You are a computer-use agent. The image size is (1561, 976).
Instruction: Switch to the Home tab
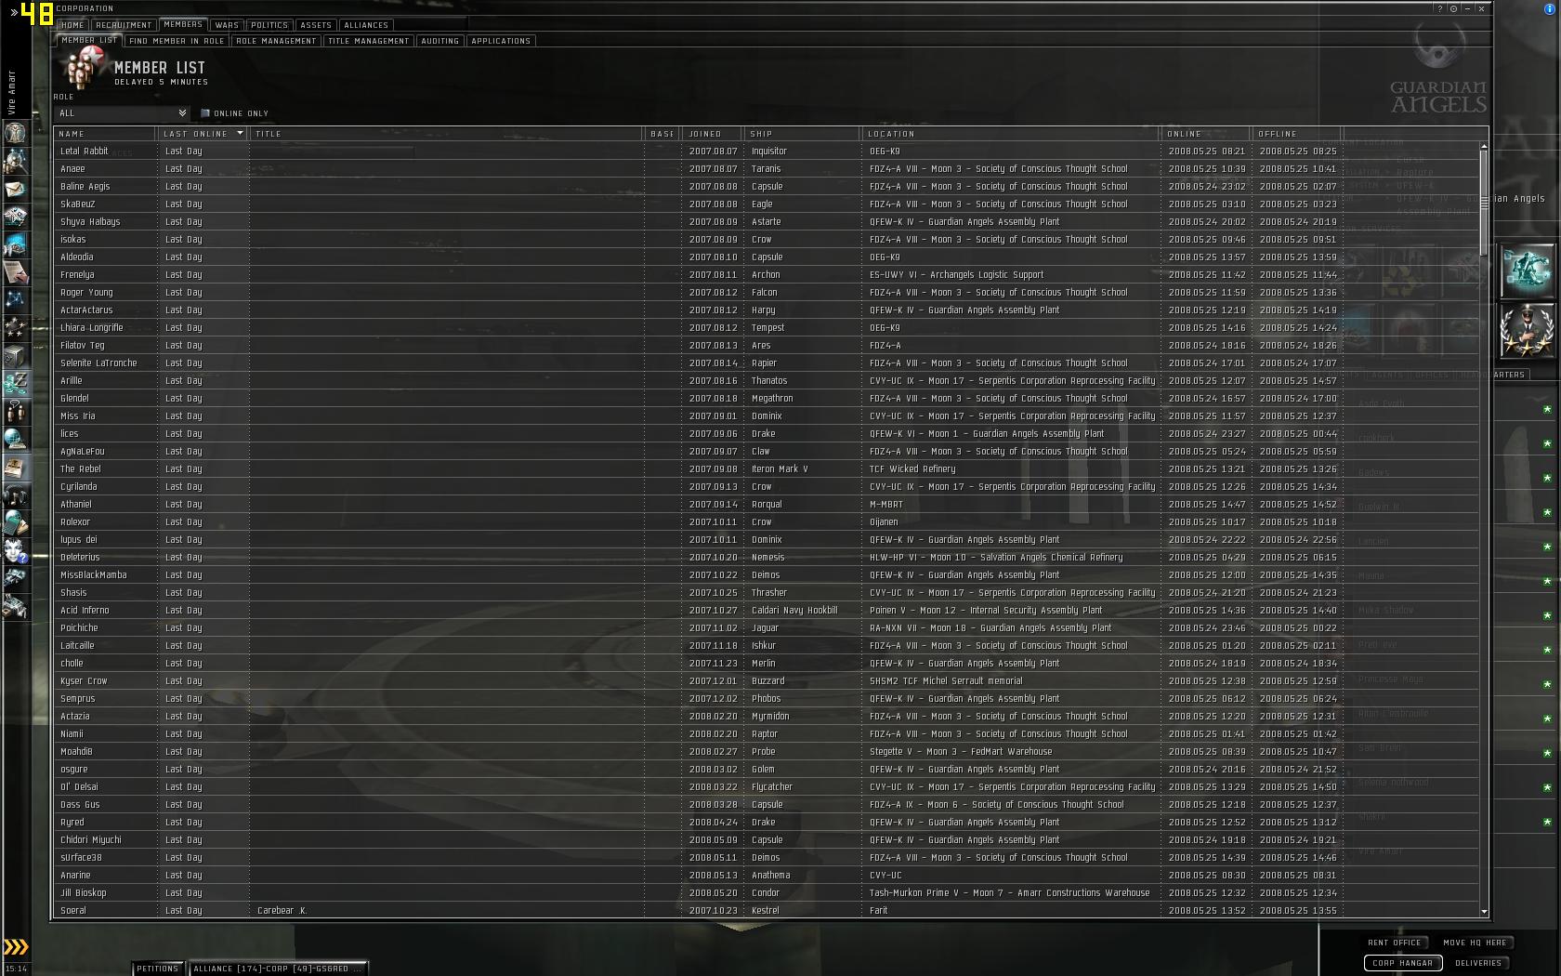(72, 25)
